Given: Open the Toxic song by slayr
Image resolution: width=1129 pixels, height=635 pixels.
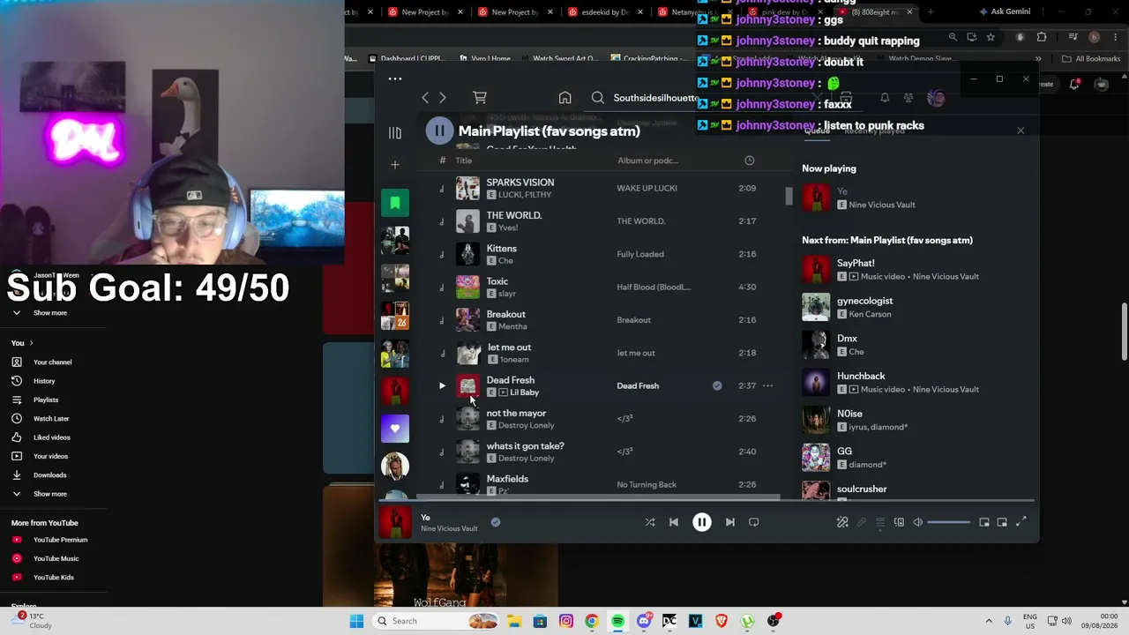Looking at the screenshot, I should [497, 281].
